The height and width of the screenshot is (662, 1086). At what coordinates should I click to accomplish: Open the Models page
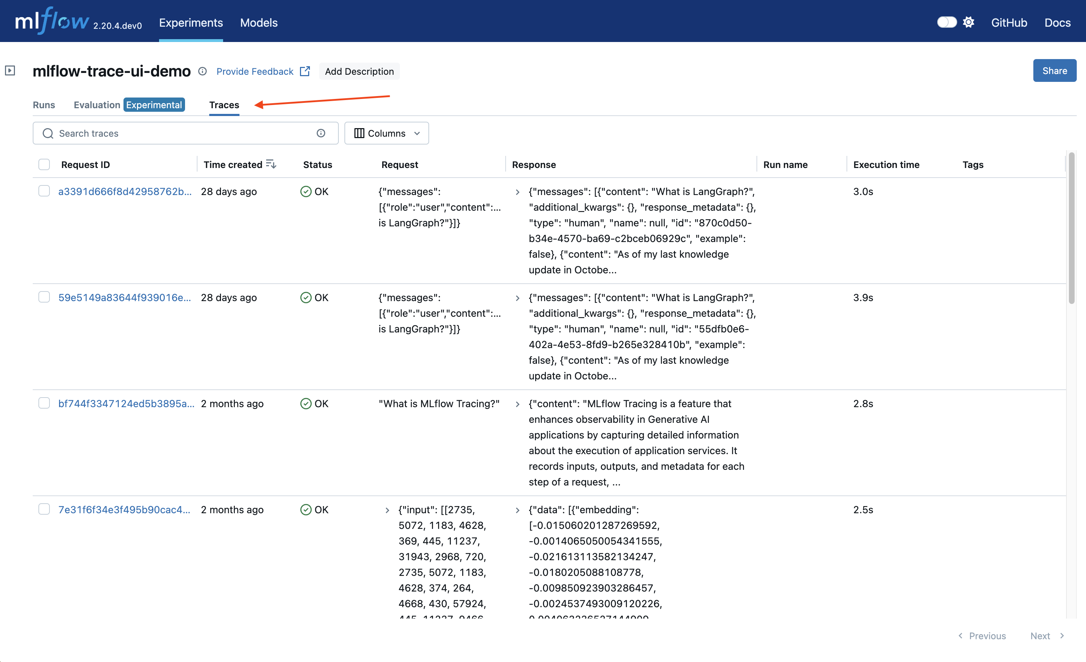[x=258, y=22]
